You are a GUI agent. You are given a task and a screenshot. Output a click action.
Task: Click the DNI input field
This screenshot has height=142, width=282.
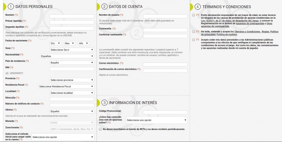[x=72, y=69]
